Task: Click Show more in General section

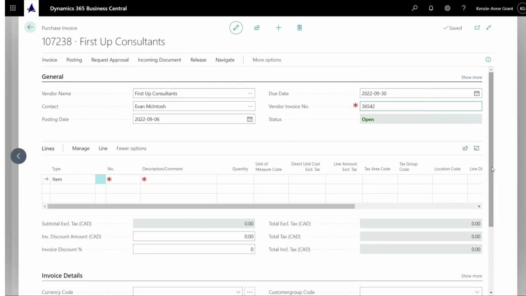Action: tap(471, 77)
